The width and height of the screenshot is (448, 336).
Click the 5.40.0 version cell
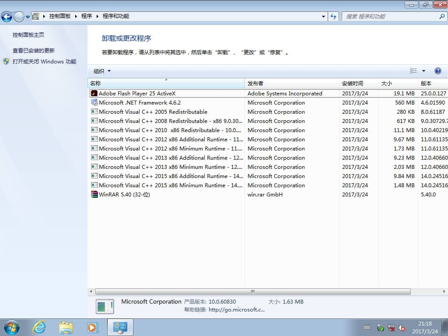click(428, 195)
